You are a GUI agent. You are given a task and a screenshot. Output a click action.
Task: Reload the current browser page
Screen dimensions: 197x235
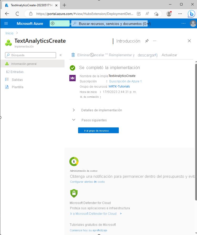pos(17,14)
